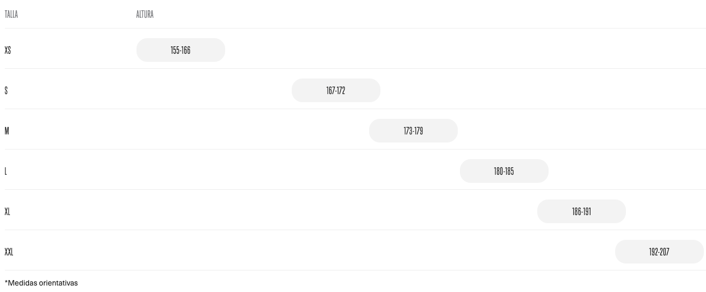706x292 pixels.
Task: Click the 155-166 height pill
Action: pyautogui.click(x=181, y=50)
